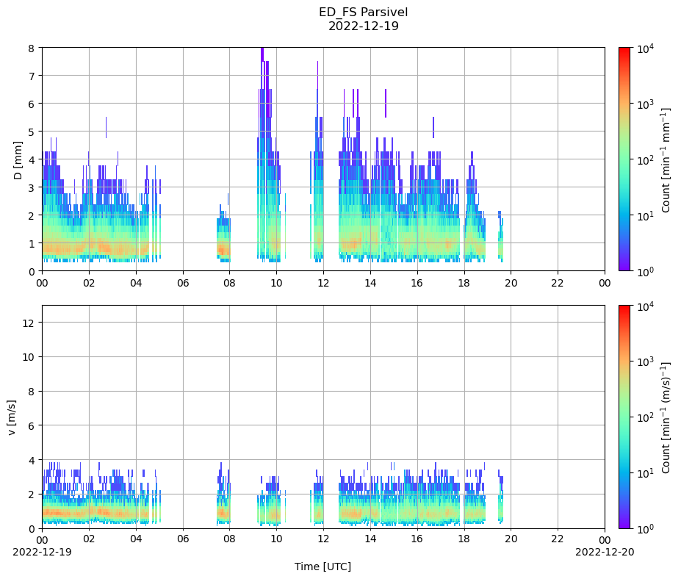Click the 'Time [UTC]' x-axis label
The width and height of the screenshot is (681, 579).
pos(323,567)
